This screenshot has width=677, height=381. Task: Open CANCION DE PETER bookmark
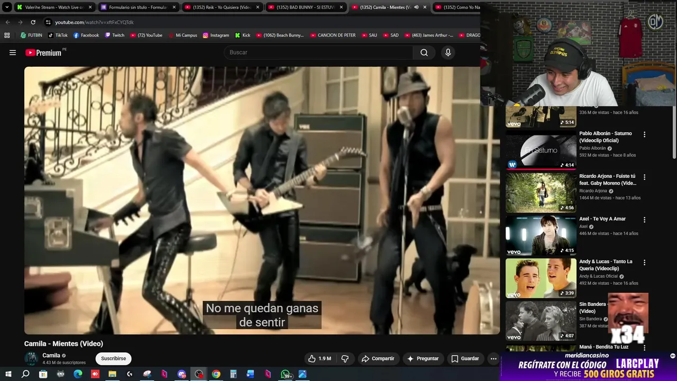pos(333,35)
